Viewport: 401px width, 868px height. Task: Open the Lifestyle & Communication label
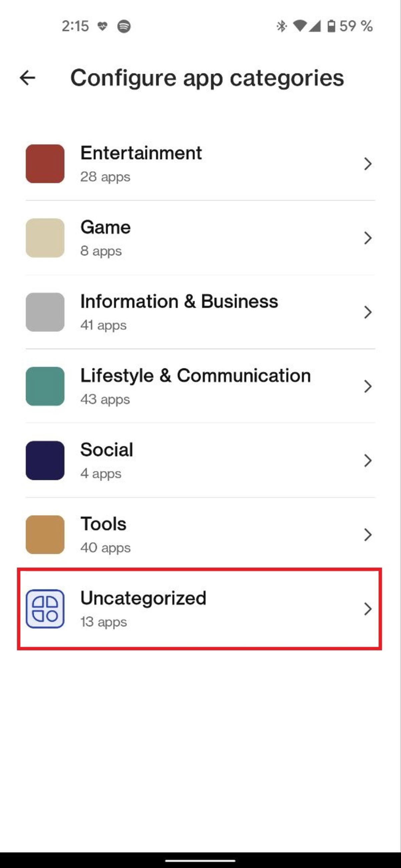point(195,376)
